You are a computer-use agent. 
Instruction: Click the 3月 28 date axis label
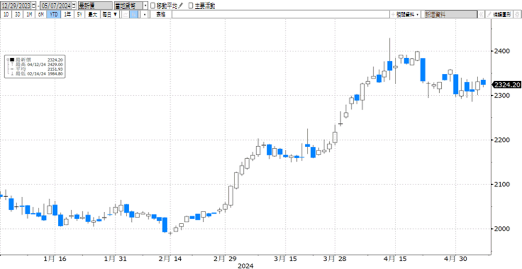[335, 259]
